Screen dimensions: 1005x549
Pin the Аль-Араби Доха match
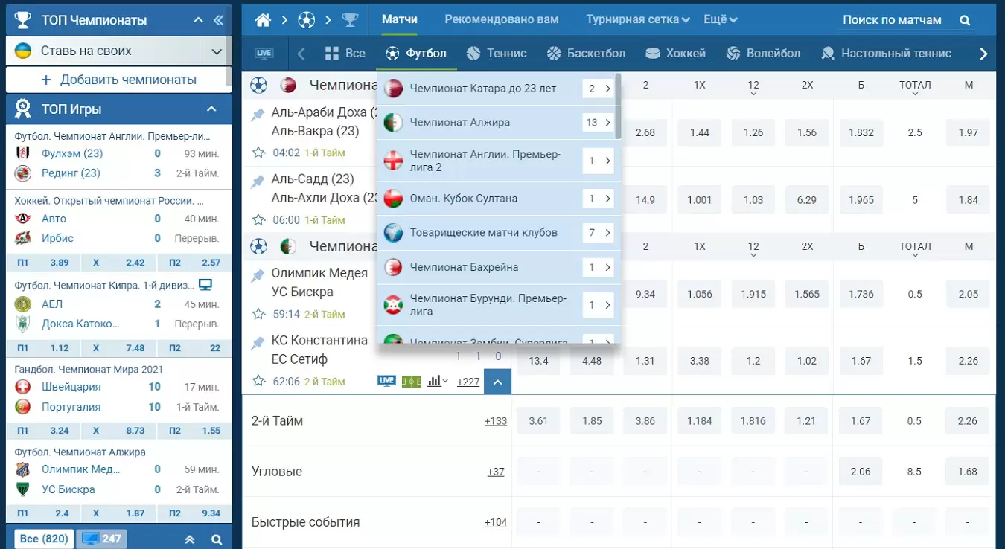[258, 115]
